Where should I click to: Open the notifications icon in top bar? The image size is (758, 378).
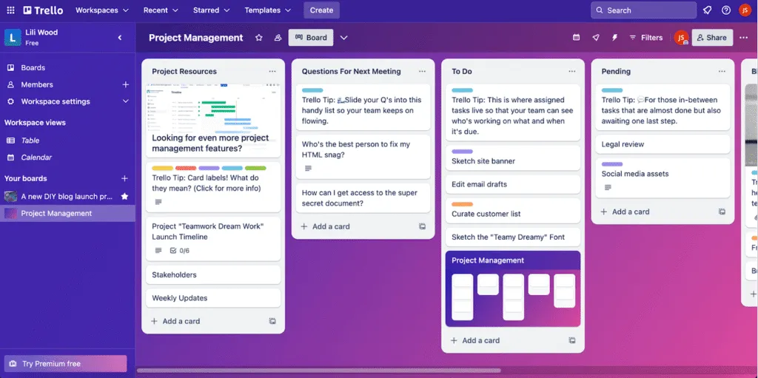pyautogui.click(x=707, y=10)
